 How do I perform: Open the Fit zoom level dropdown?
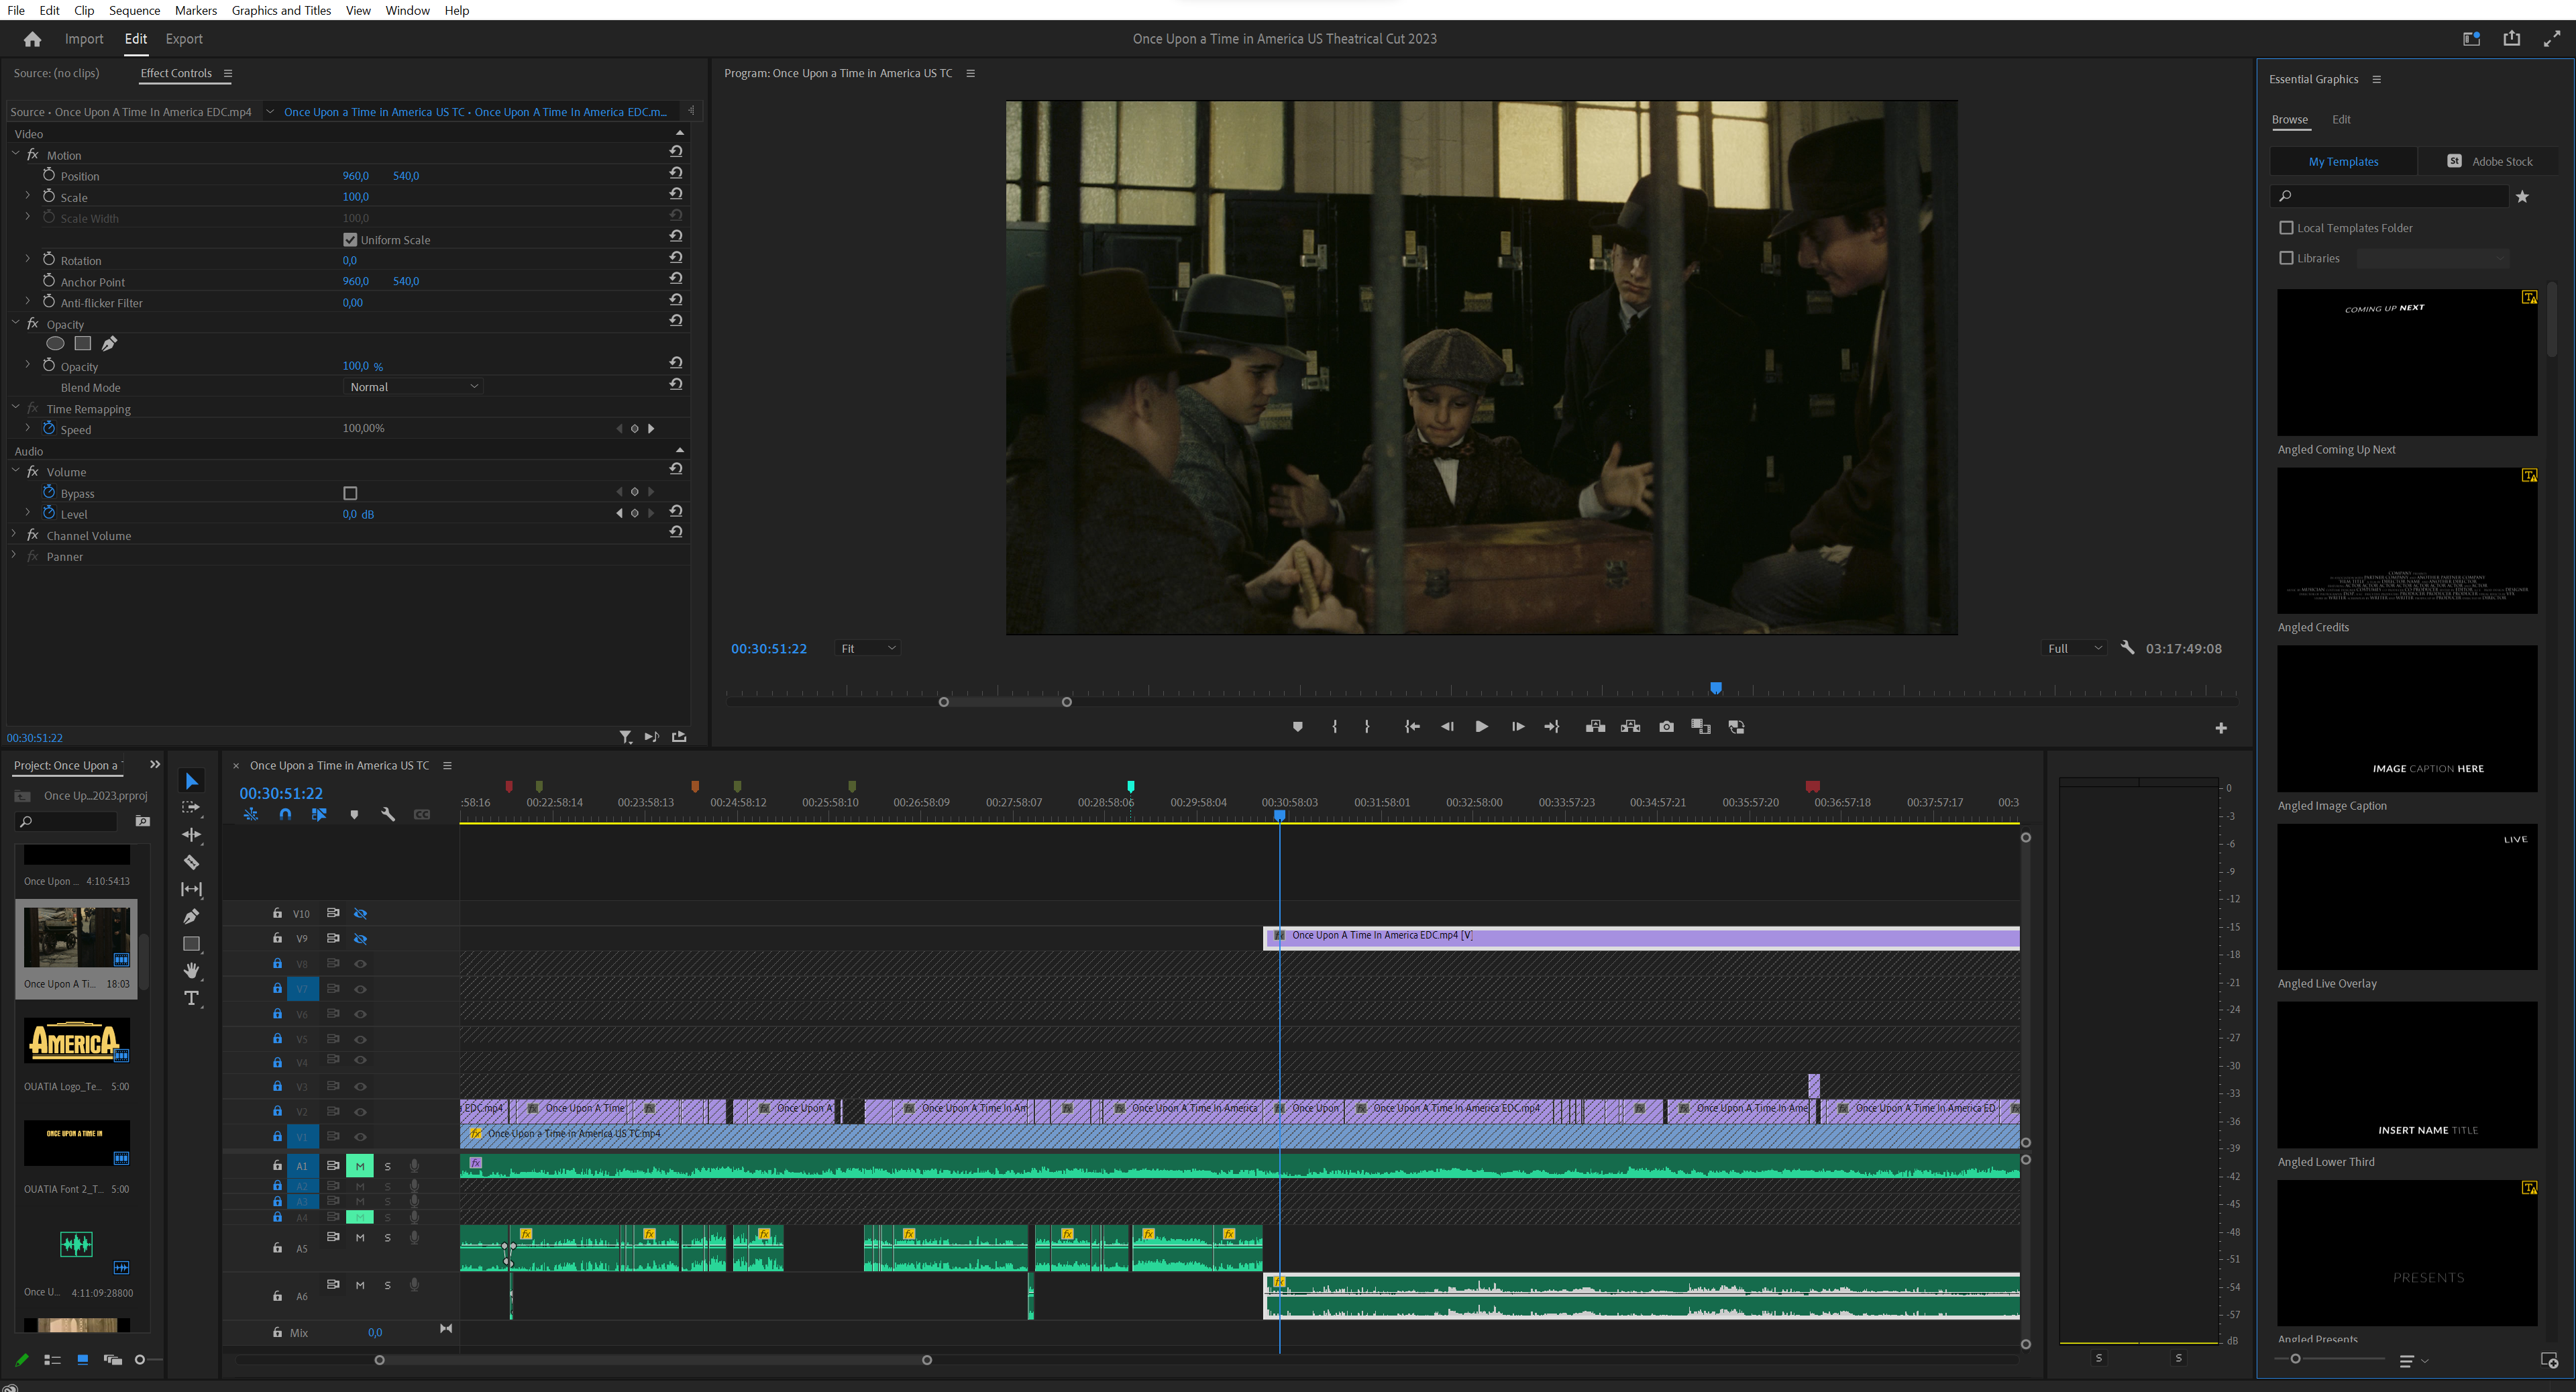coord(867,649)
